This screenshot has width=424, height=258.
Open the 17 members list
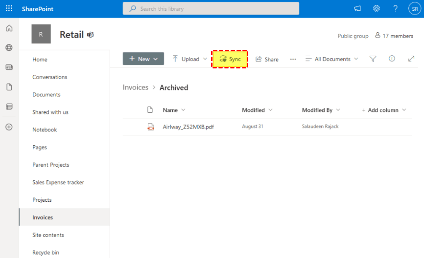coord(394,36)
